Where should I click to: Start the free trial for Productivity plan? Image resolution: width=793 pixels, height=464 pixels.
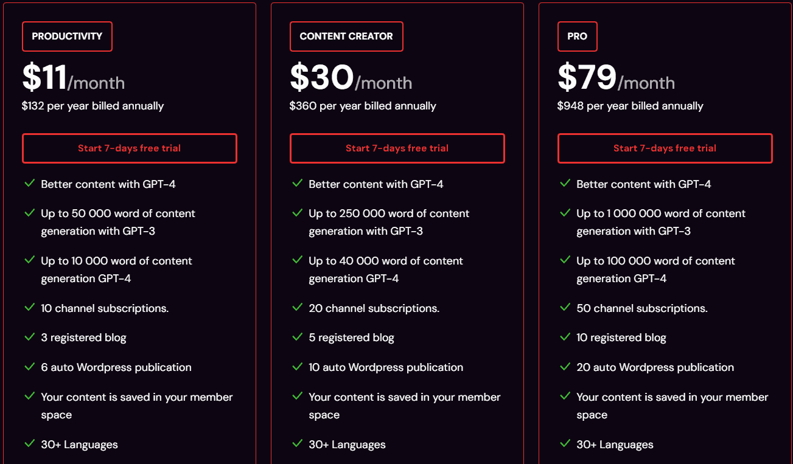[129, 148]
